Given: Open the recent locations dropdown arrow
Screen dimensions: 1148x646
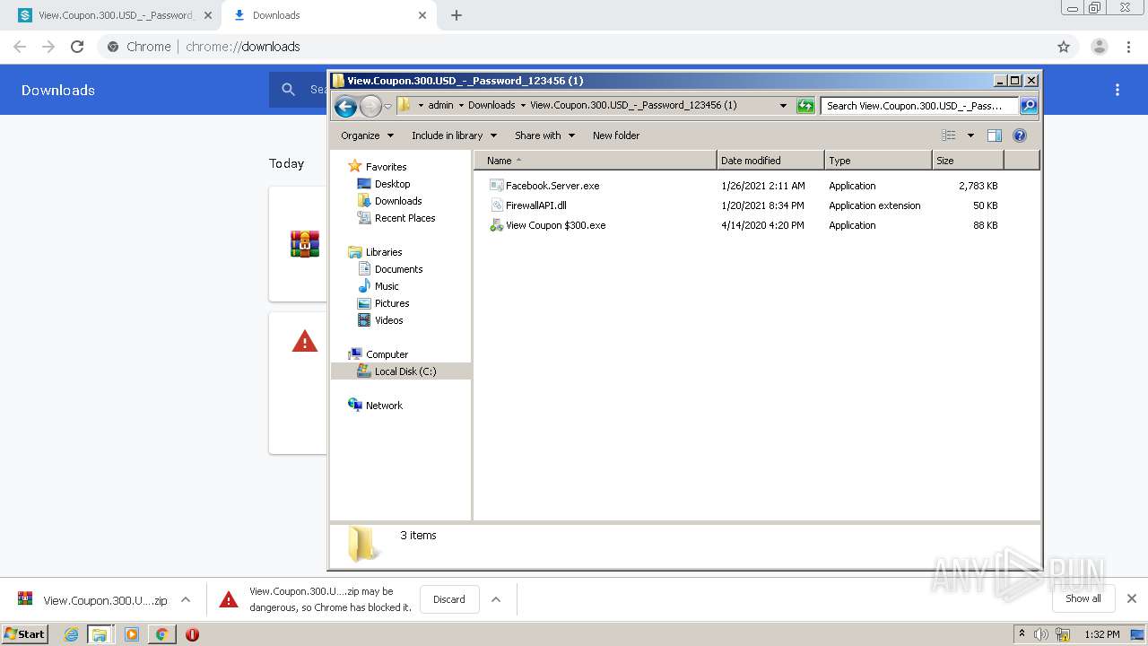Looking at the screenshot, I should click(387, 107).
